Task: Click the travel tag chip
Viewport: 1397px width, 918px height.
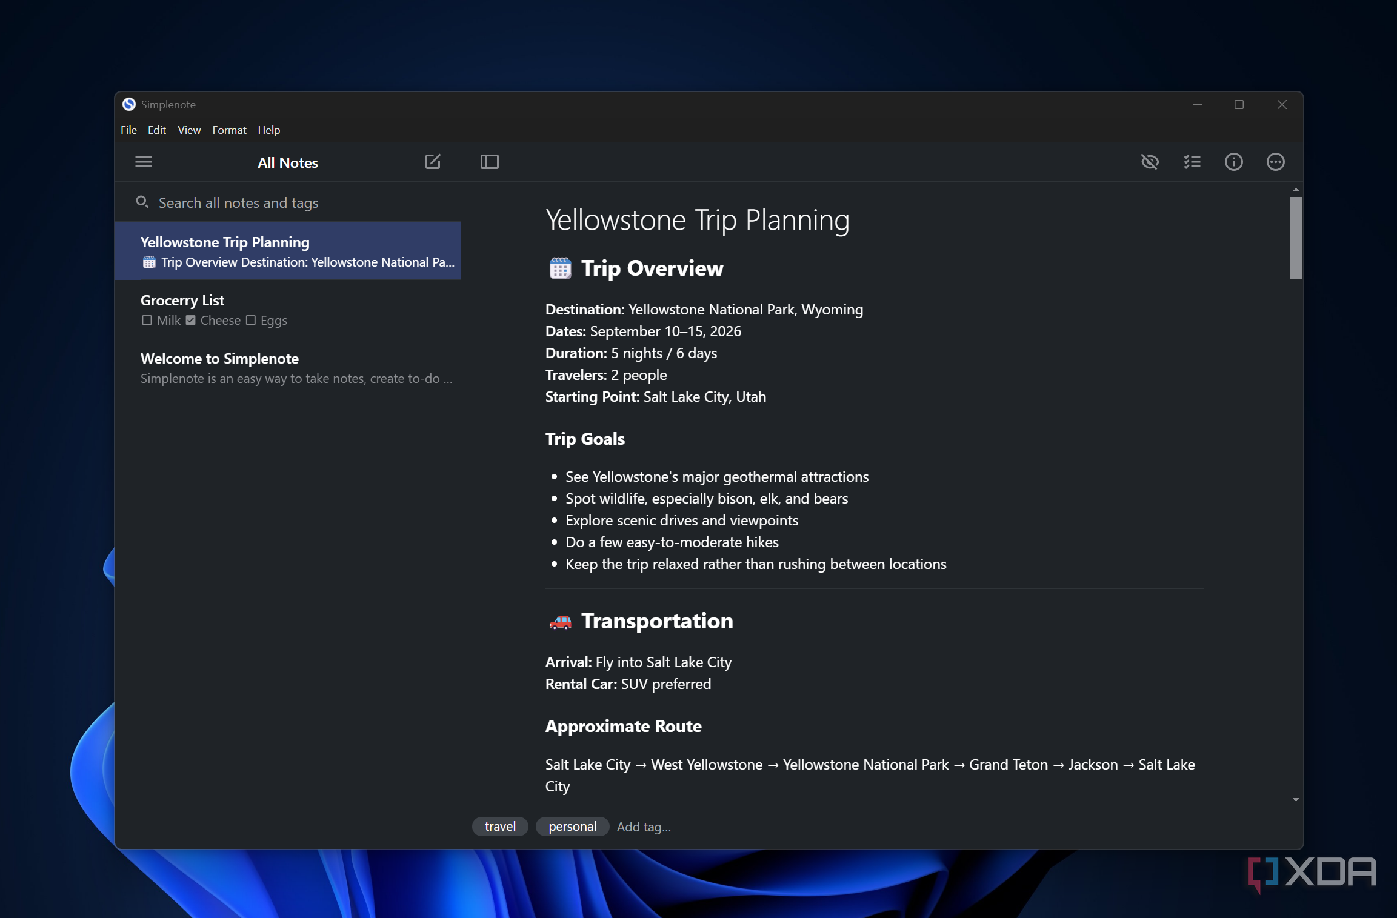Action: [x=500, y=827]
